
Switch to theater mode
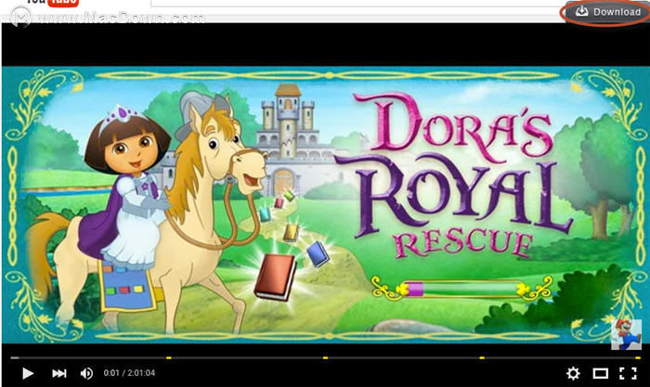coord(600,373)
